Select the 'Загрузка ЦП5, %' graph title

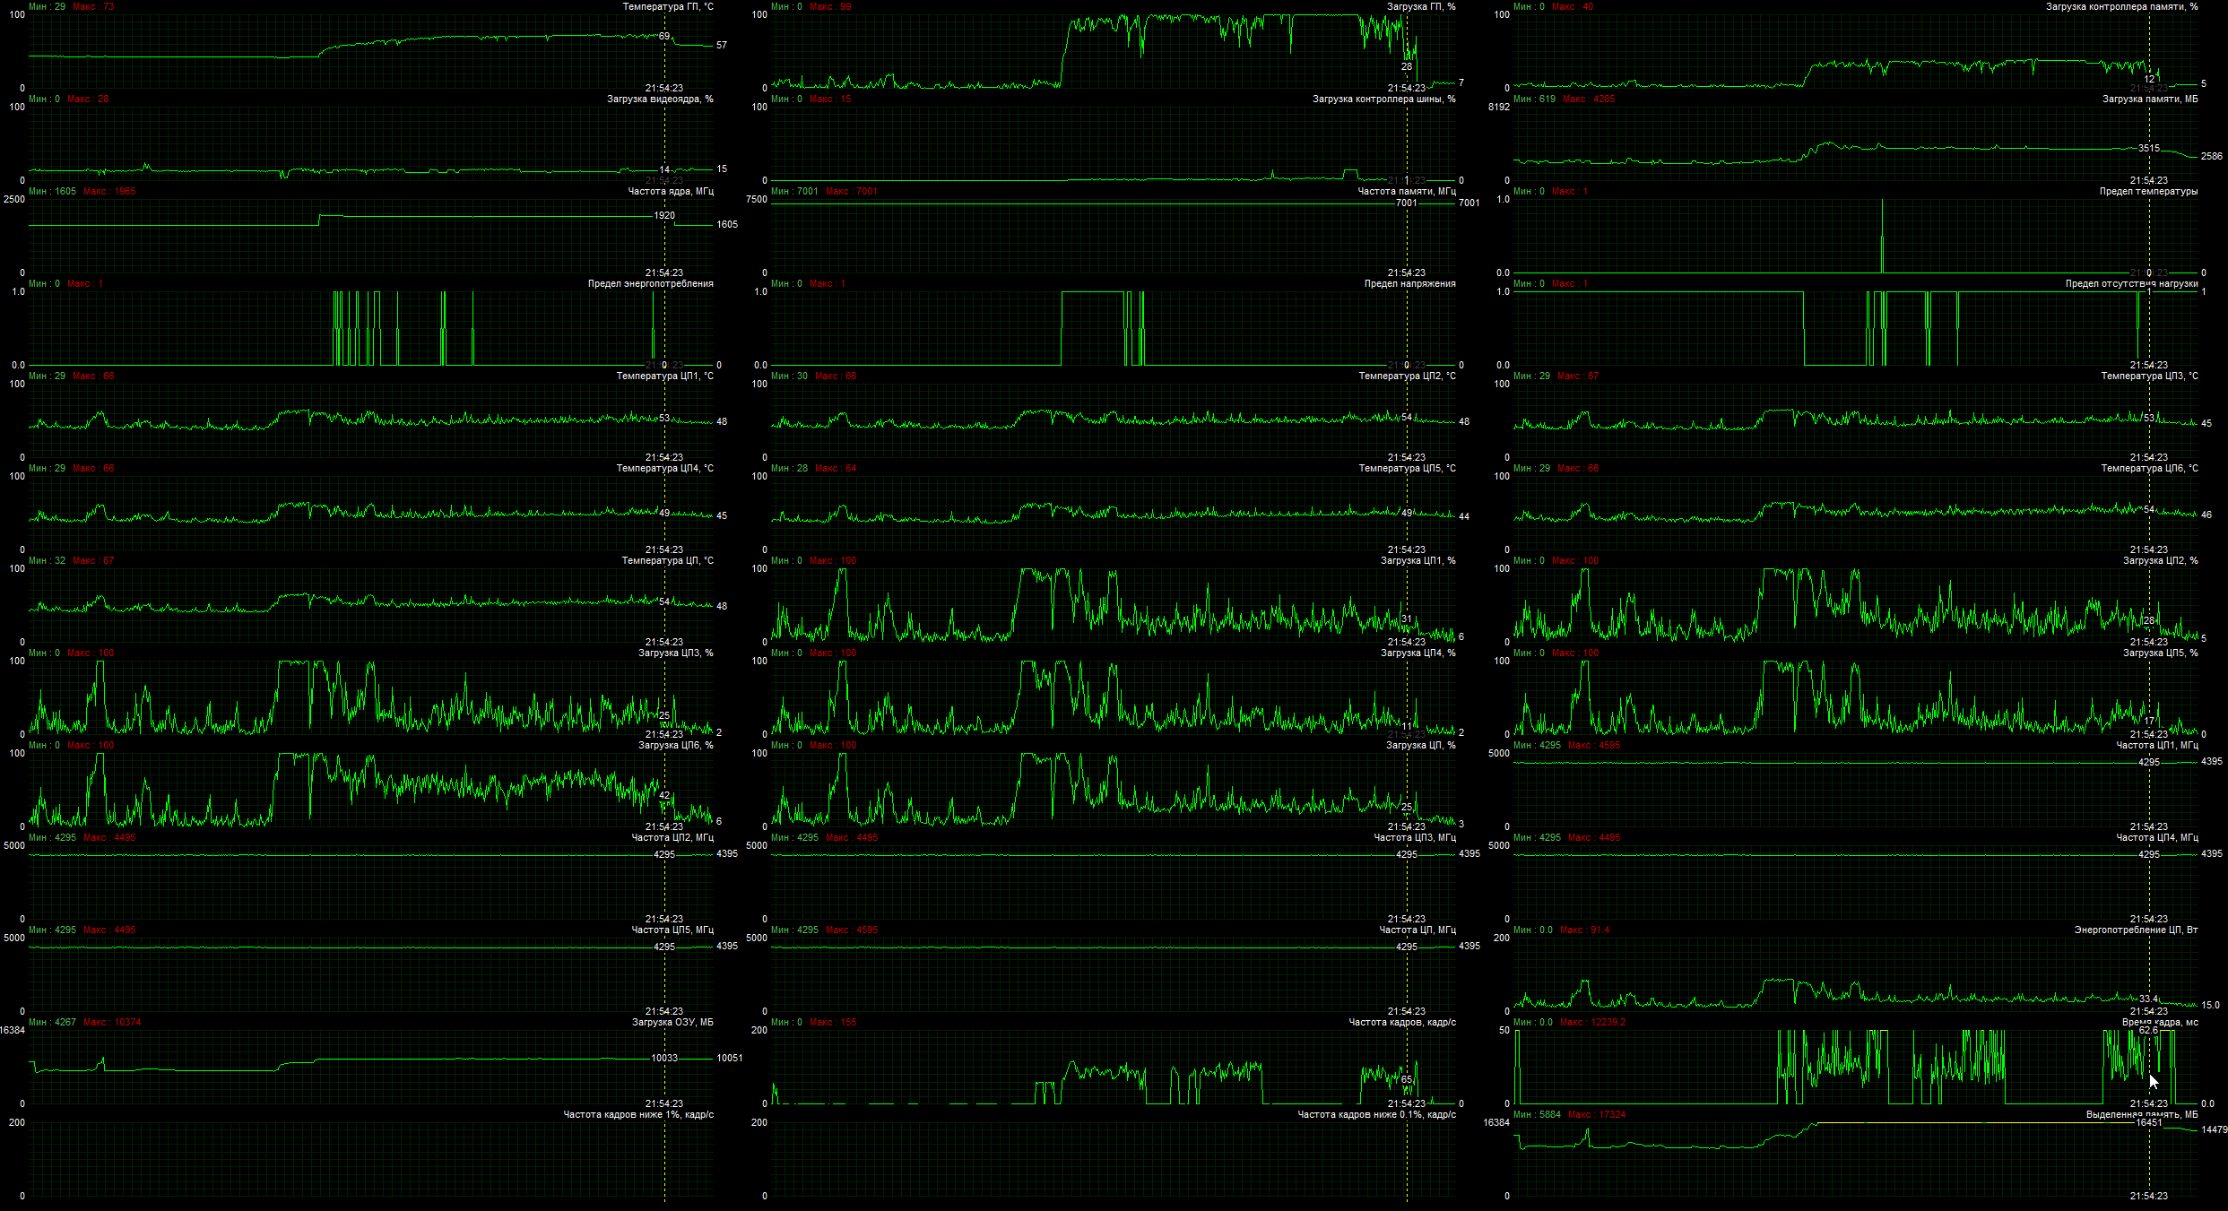coord(2161,653)
